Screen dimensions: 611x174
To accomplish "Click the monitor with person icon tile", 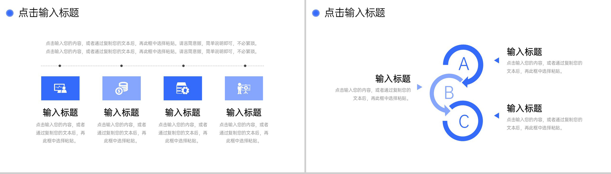I will click(60, 88).
